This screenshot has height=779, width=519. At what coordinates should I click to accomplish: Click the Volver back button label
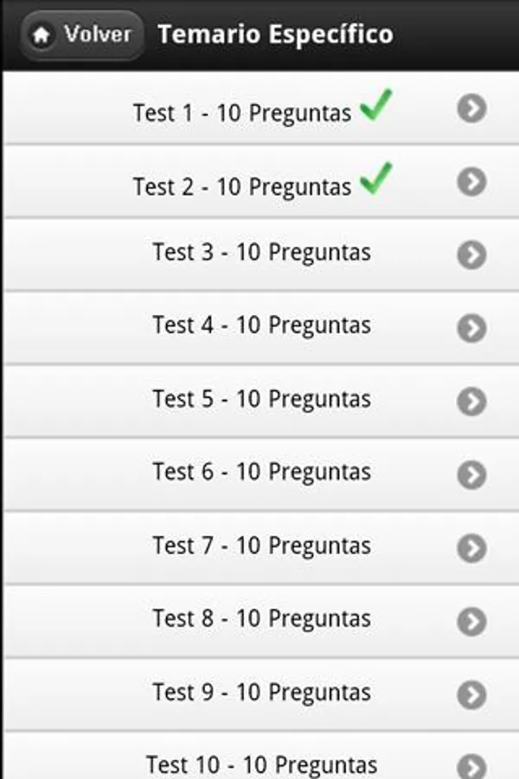coord(98,35)
